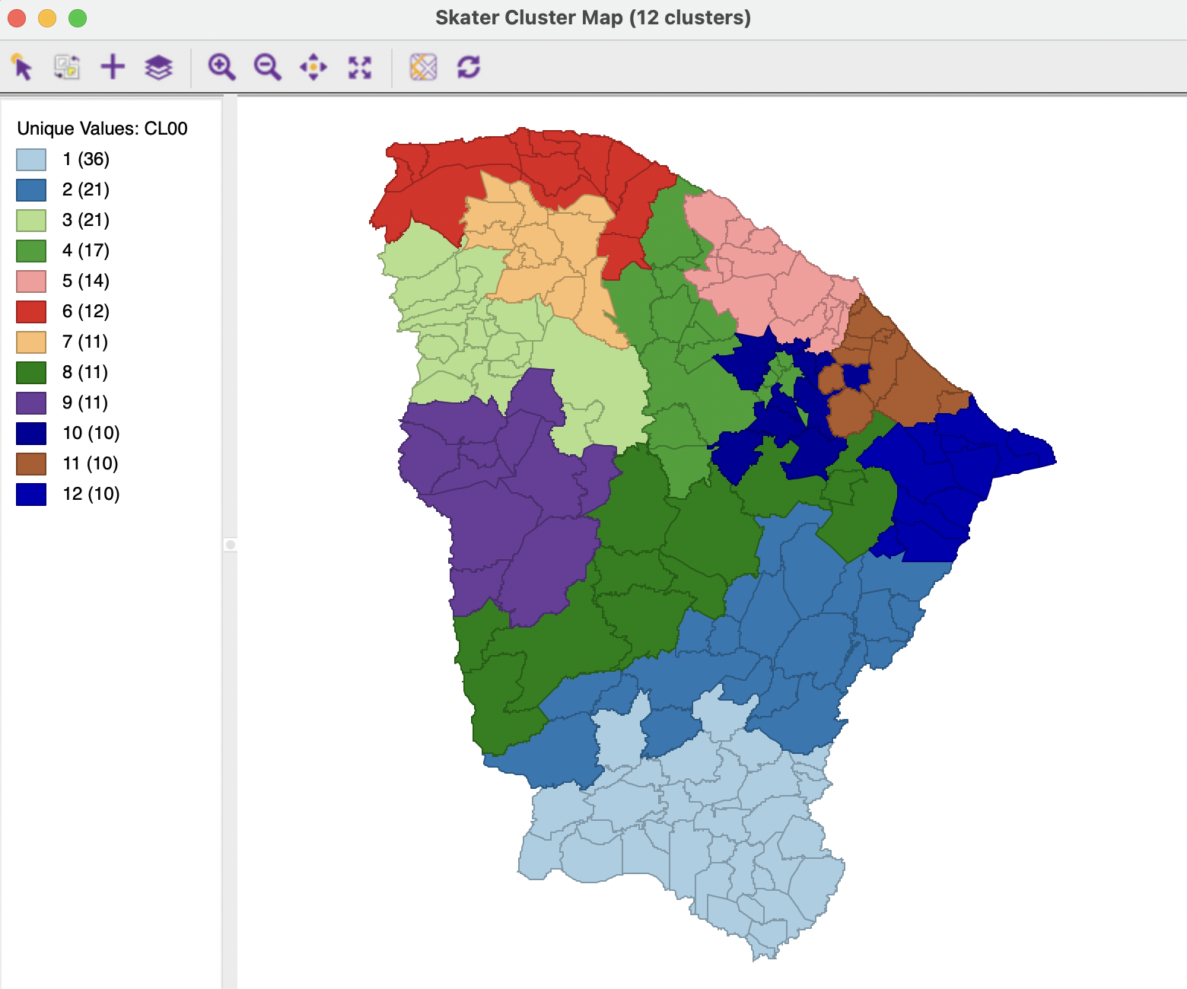Click the orange swatch for cluster 7
Image resolution: width=1187 pixels, height=989 pixels.
pos(31,342)
